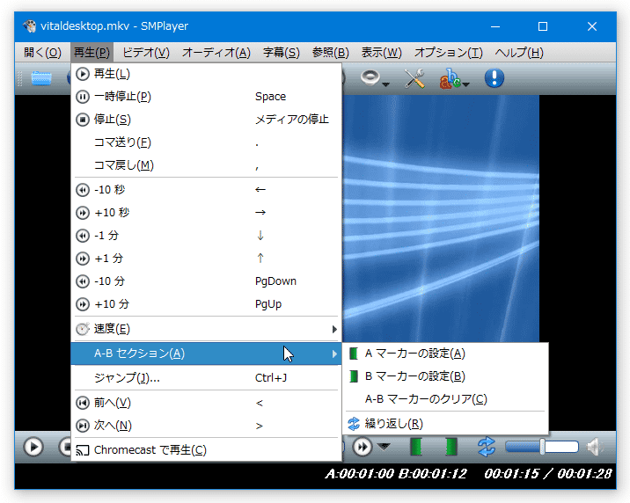
Task: Go to previous with 前へ(V)
Action: (206, 403)
